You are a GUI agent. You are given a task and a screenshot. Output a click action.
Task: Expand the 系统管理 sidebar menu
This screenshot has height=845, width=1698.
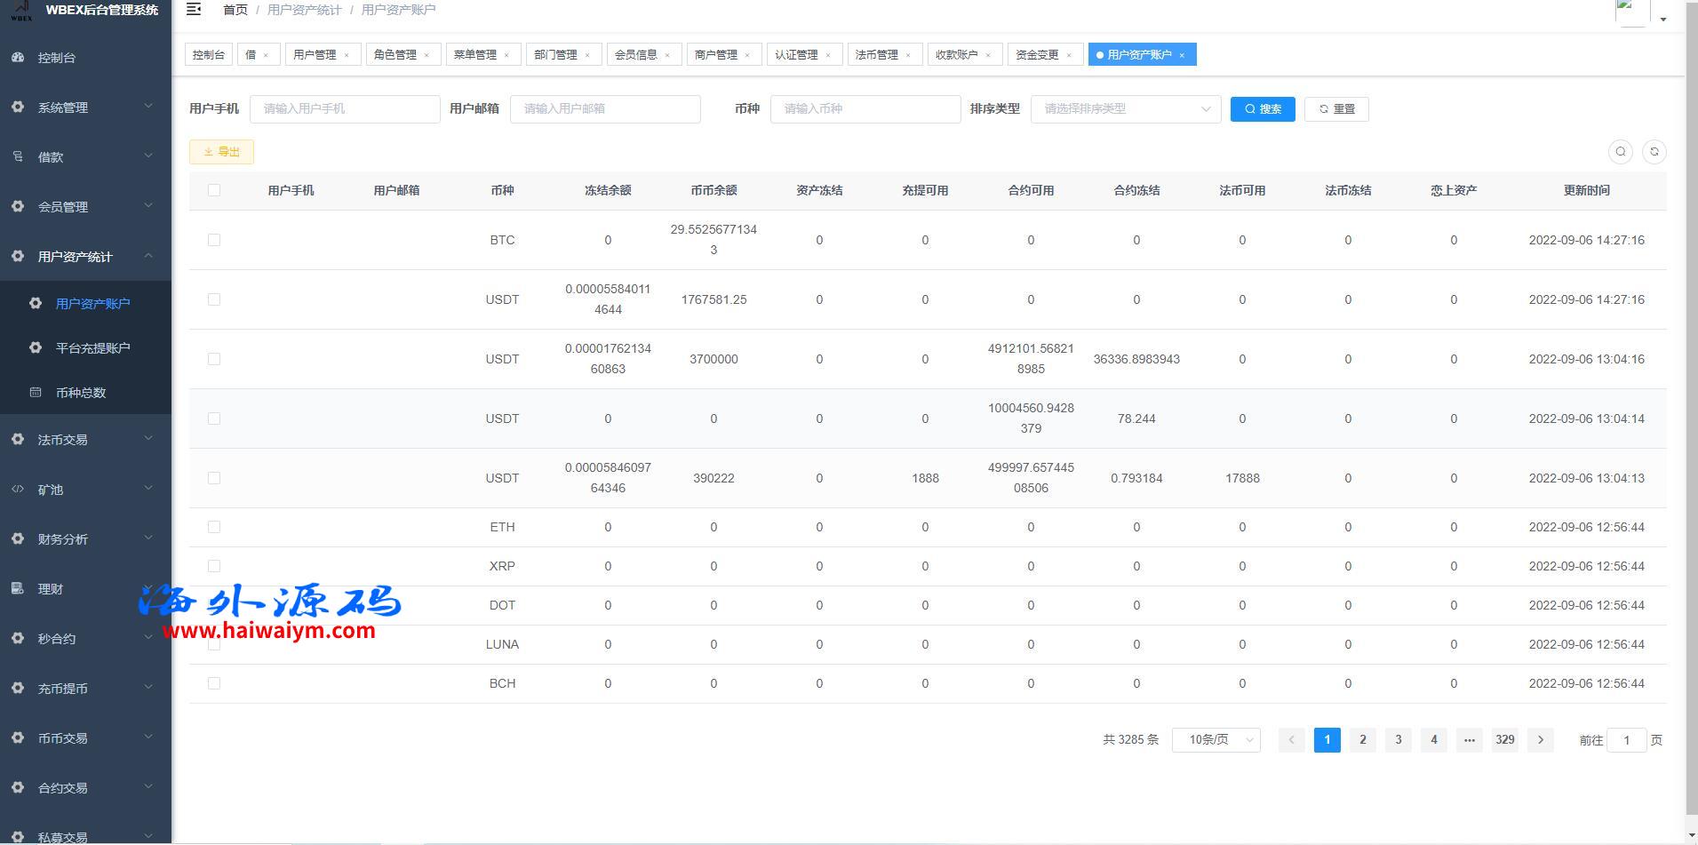pos(85,108)
